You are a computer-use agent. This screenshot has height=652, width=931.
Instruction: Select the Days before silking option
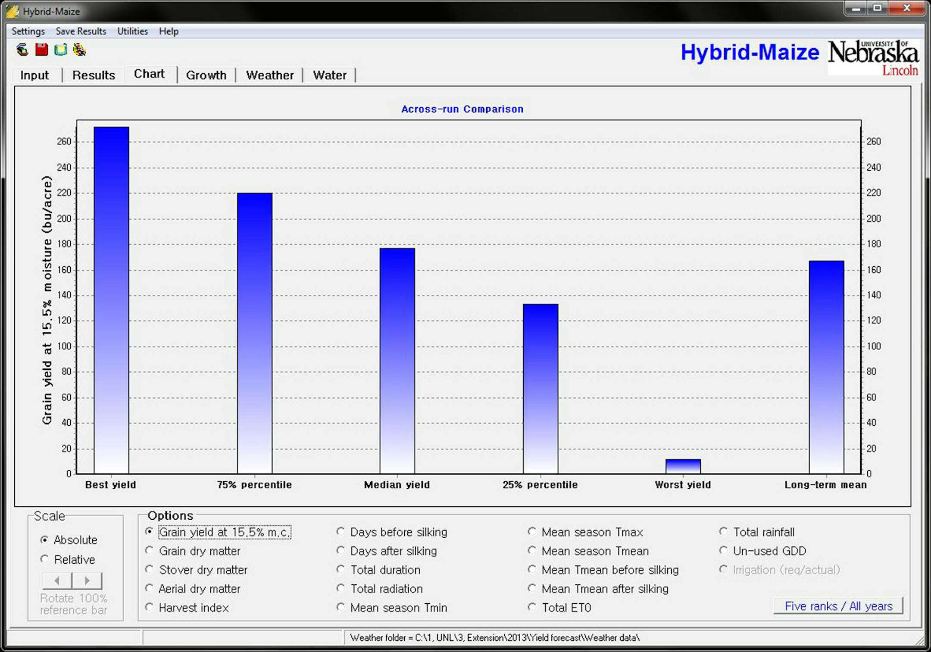[392, 532]
